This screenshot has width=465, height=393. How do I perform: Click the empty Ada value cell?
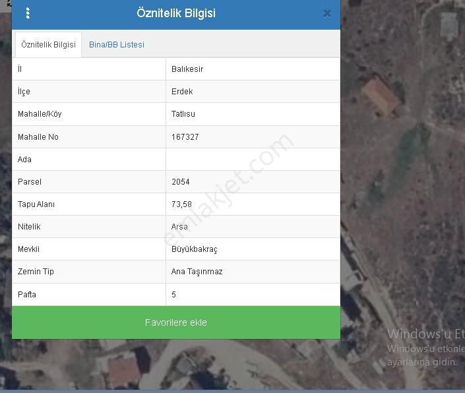253,160
